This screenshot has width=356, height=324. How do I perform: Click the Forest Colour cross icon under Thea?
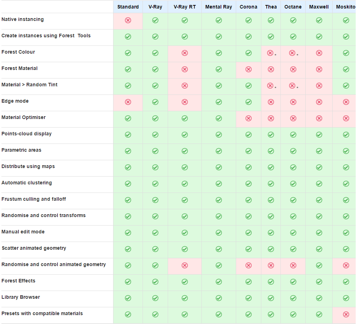point(270,53)
